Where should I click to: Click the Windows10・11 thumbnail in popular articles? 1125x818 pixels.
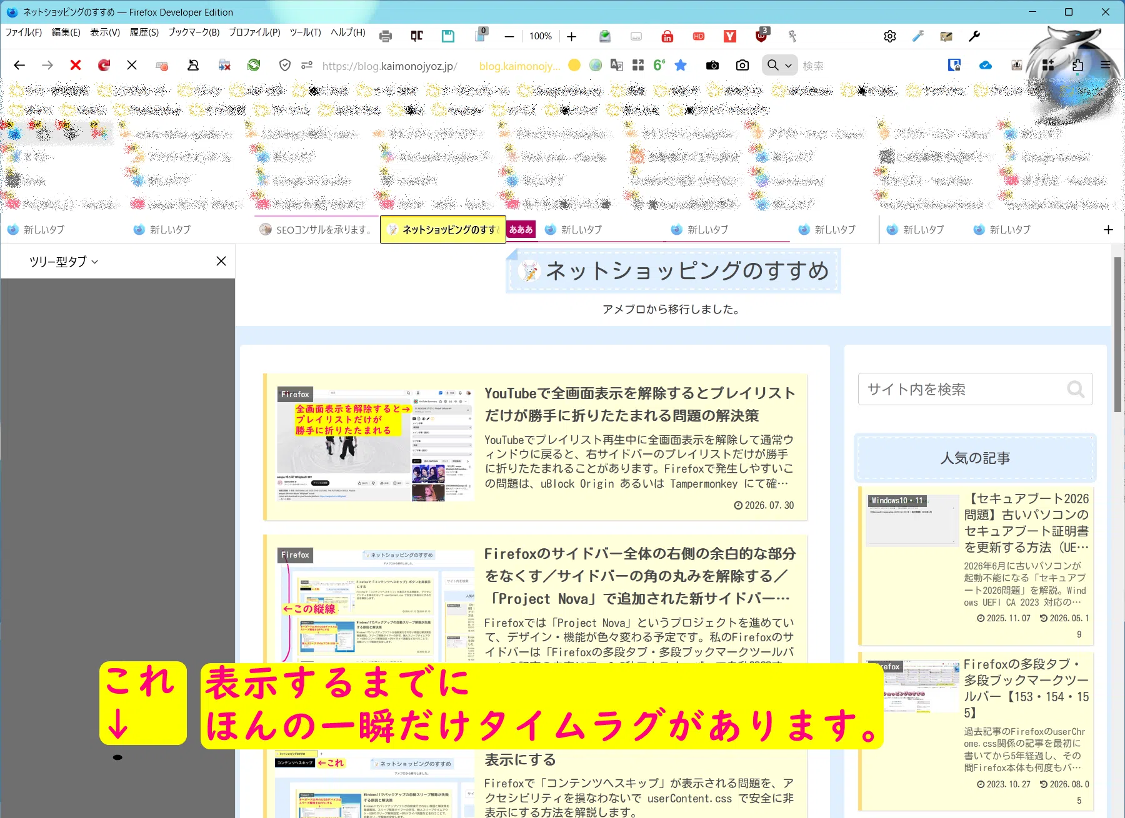coord(912,521)
